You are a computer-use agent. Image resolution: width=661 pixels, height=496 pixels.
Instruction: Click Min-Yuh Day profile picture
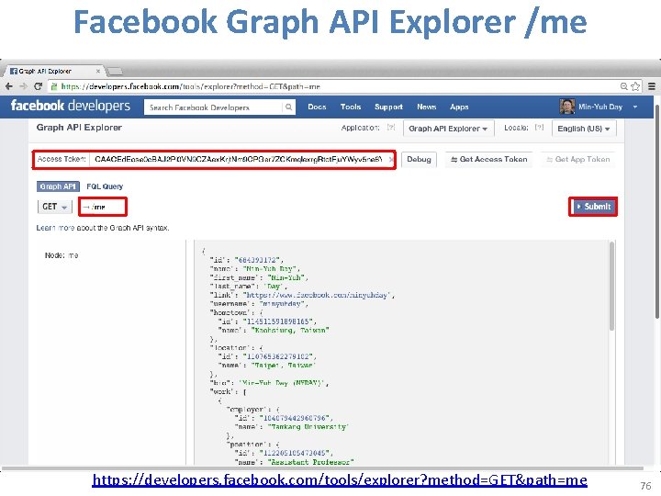click(567, 107)
